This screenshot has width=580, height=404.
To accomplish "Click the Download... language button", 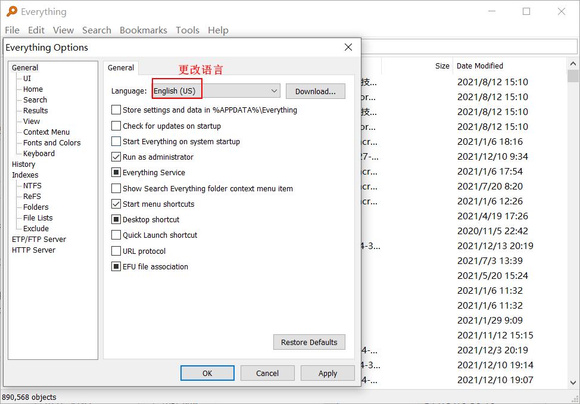I will pos(316,91).
